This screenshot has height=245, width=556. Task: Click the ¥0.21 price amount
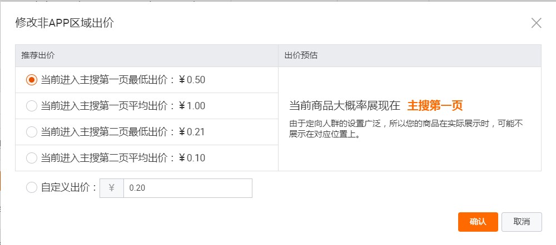tap(192, 132)
